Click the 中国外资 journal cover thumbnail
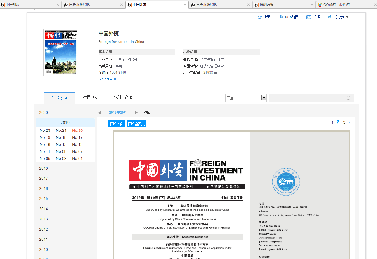 point(61,52)
